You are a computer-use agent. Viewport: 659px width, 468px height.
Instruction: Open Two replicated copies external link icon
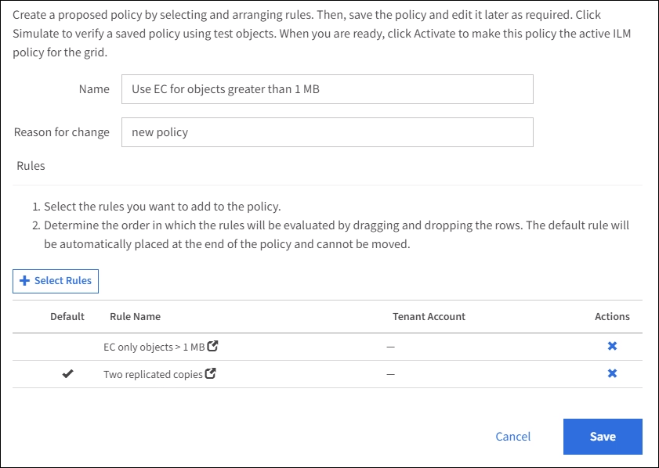[x=210, y=373]
